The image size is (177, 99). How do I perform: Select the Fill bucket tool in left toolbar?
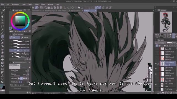[2, 59]
